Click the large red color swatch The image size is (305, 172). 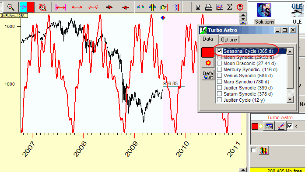pos(208,52)
